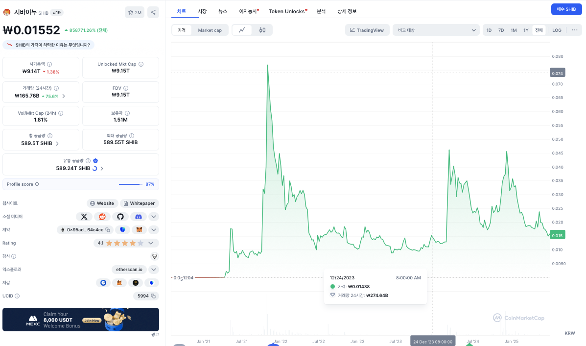The width and height of the screenshot is (586, 346).
Task: Open the Whitepaper link
Action: (x=140, y=203)
